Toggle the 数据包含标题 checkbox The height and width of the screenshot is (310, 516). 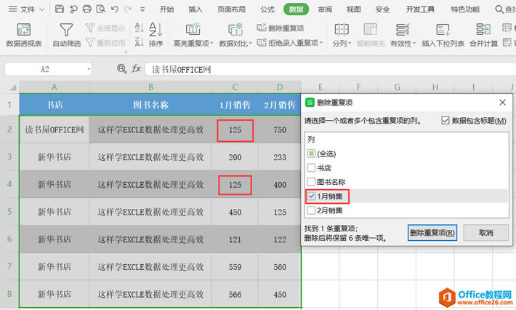click(446, 121)
